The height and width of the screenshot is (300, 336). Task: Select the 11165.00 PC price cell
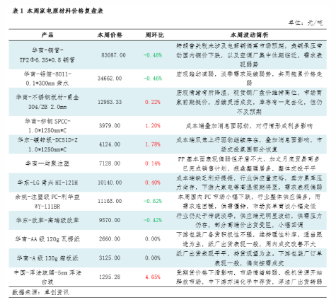110,201
